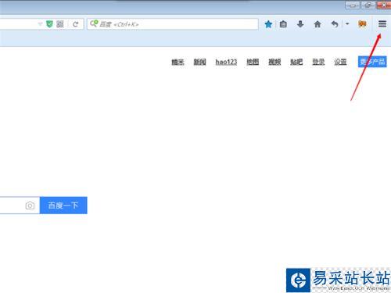
Task: Open the 地图 link
Action: (x=253, y=62)
